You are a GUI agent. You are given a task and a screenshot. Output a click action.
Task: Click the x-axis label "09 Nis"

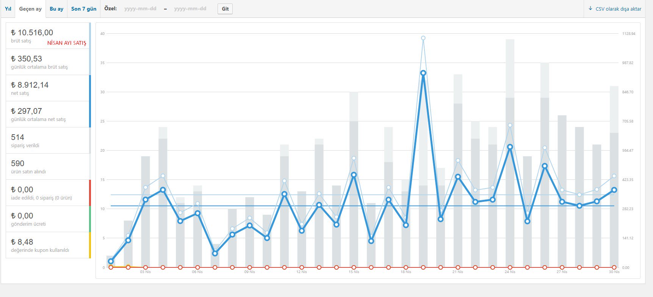point(249,272)
